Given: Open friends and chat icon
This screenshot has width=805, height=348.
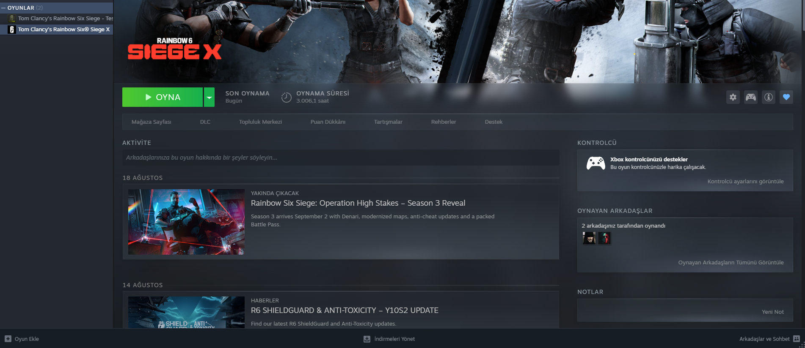Looking at the screenshot, I should coord(797,339).
